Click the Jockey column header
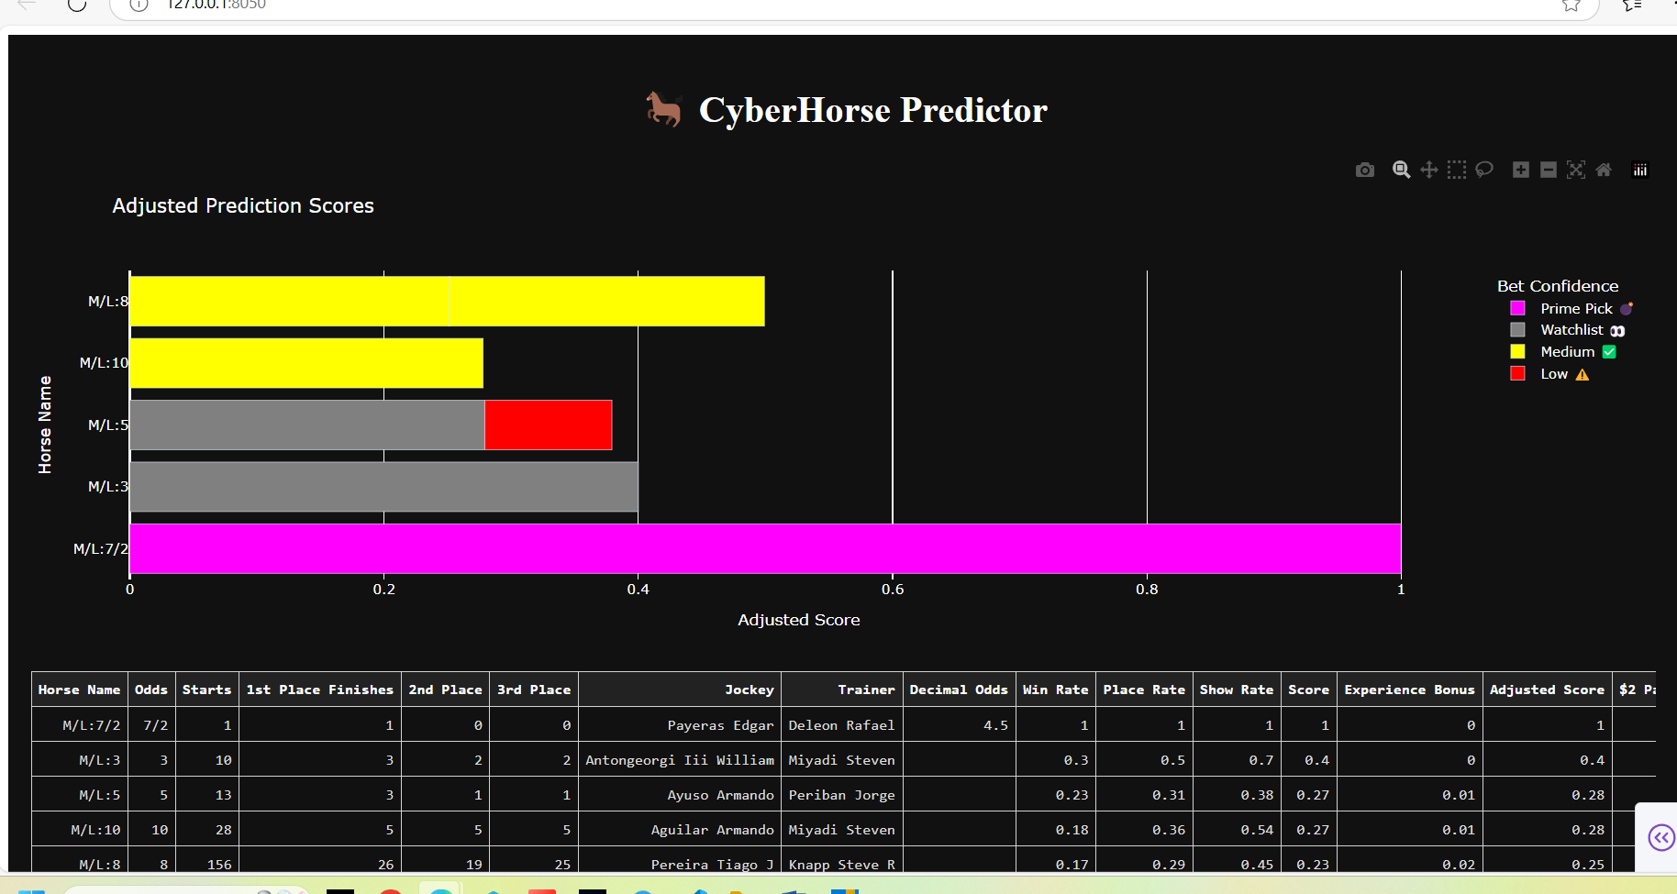Viewport: 1677px width, 894px height. (x=680, y=690)
